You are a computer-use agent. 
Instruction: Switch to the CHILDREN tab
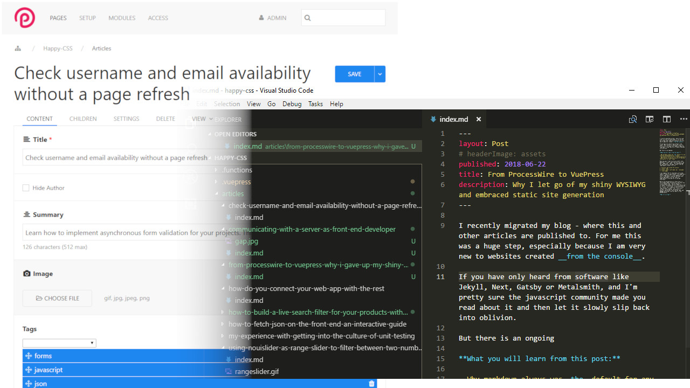click(x=83, y=119)
